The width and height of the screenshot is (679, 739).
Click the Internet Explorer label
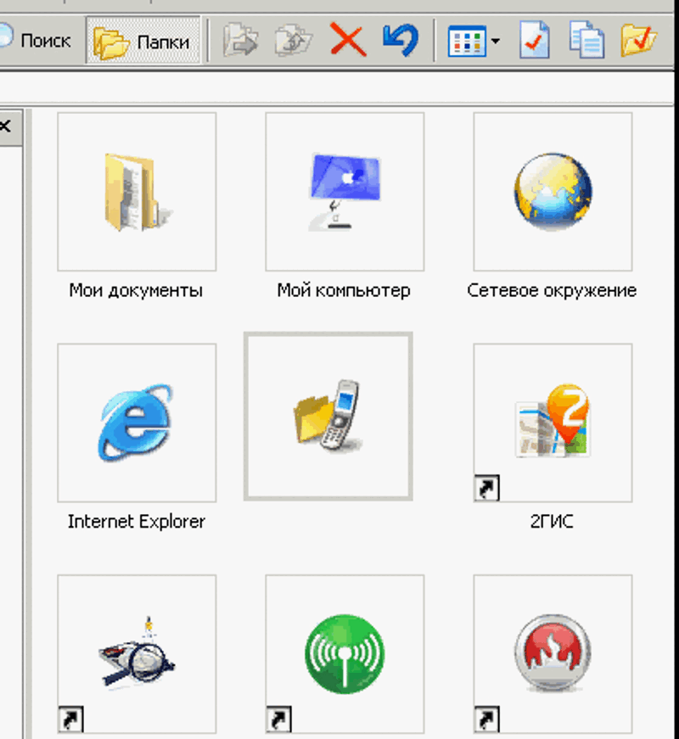137,522
